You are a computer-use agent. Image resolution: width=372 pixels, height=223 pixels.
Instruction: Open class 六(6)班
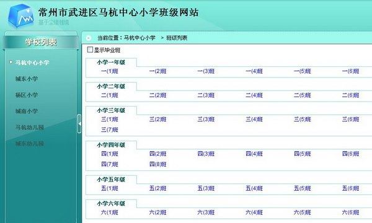point(350,212)
